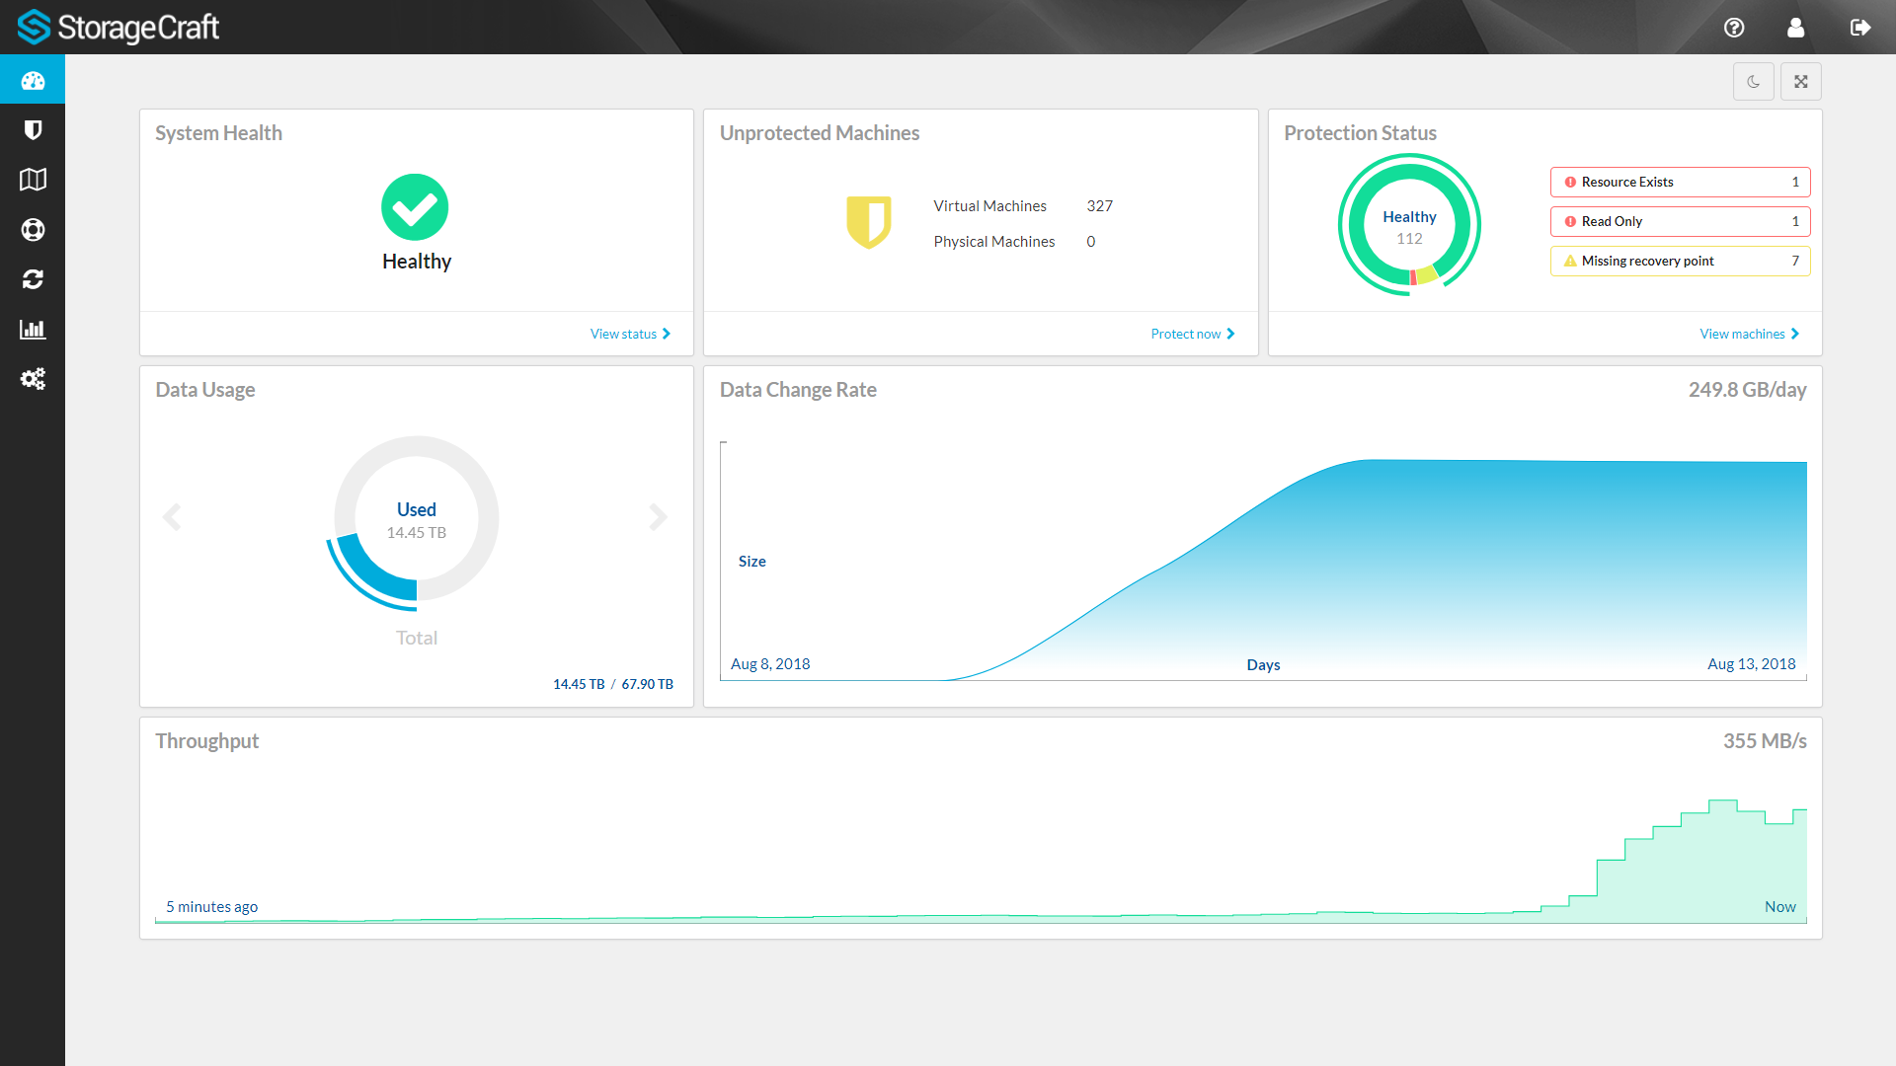Open the user account icon in header
The width and height of the screenshot is (1896, 1066).
[1795, 28]
